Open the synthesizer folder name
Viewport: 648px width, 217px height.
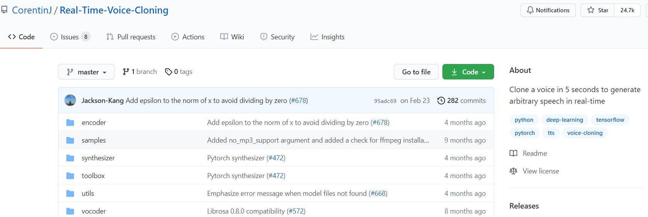pos(98,158)
